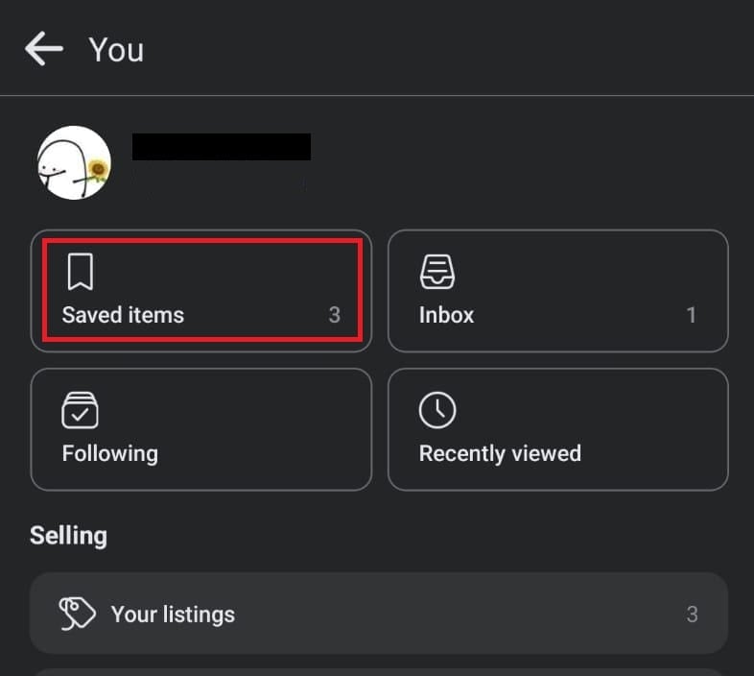The height and width of the screenshot is (676, 754).
Task: Open the partially visible row under Your listings
Action: (379, 672)
